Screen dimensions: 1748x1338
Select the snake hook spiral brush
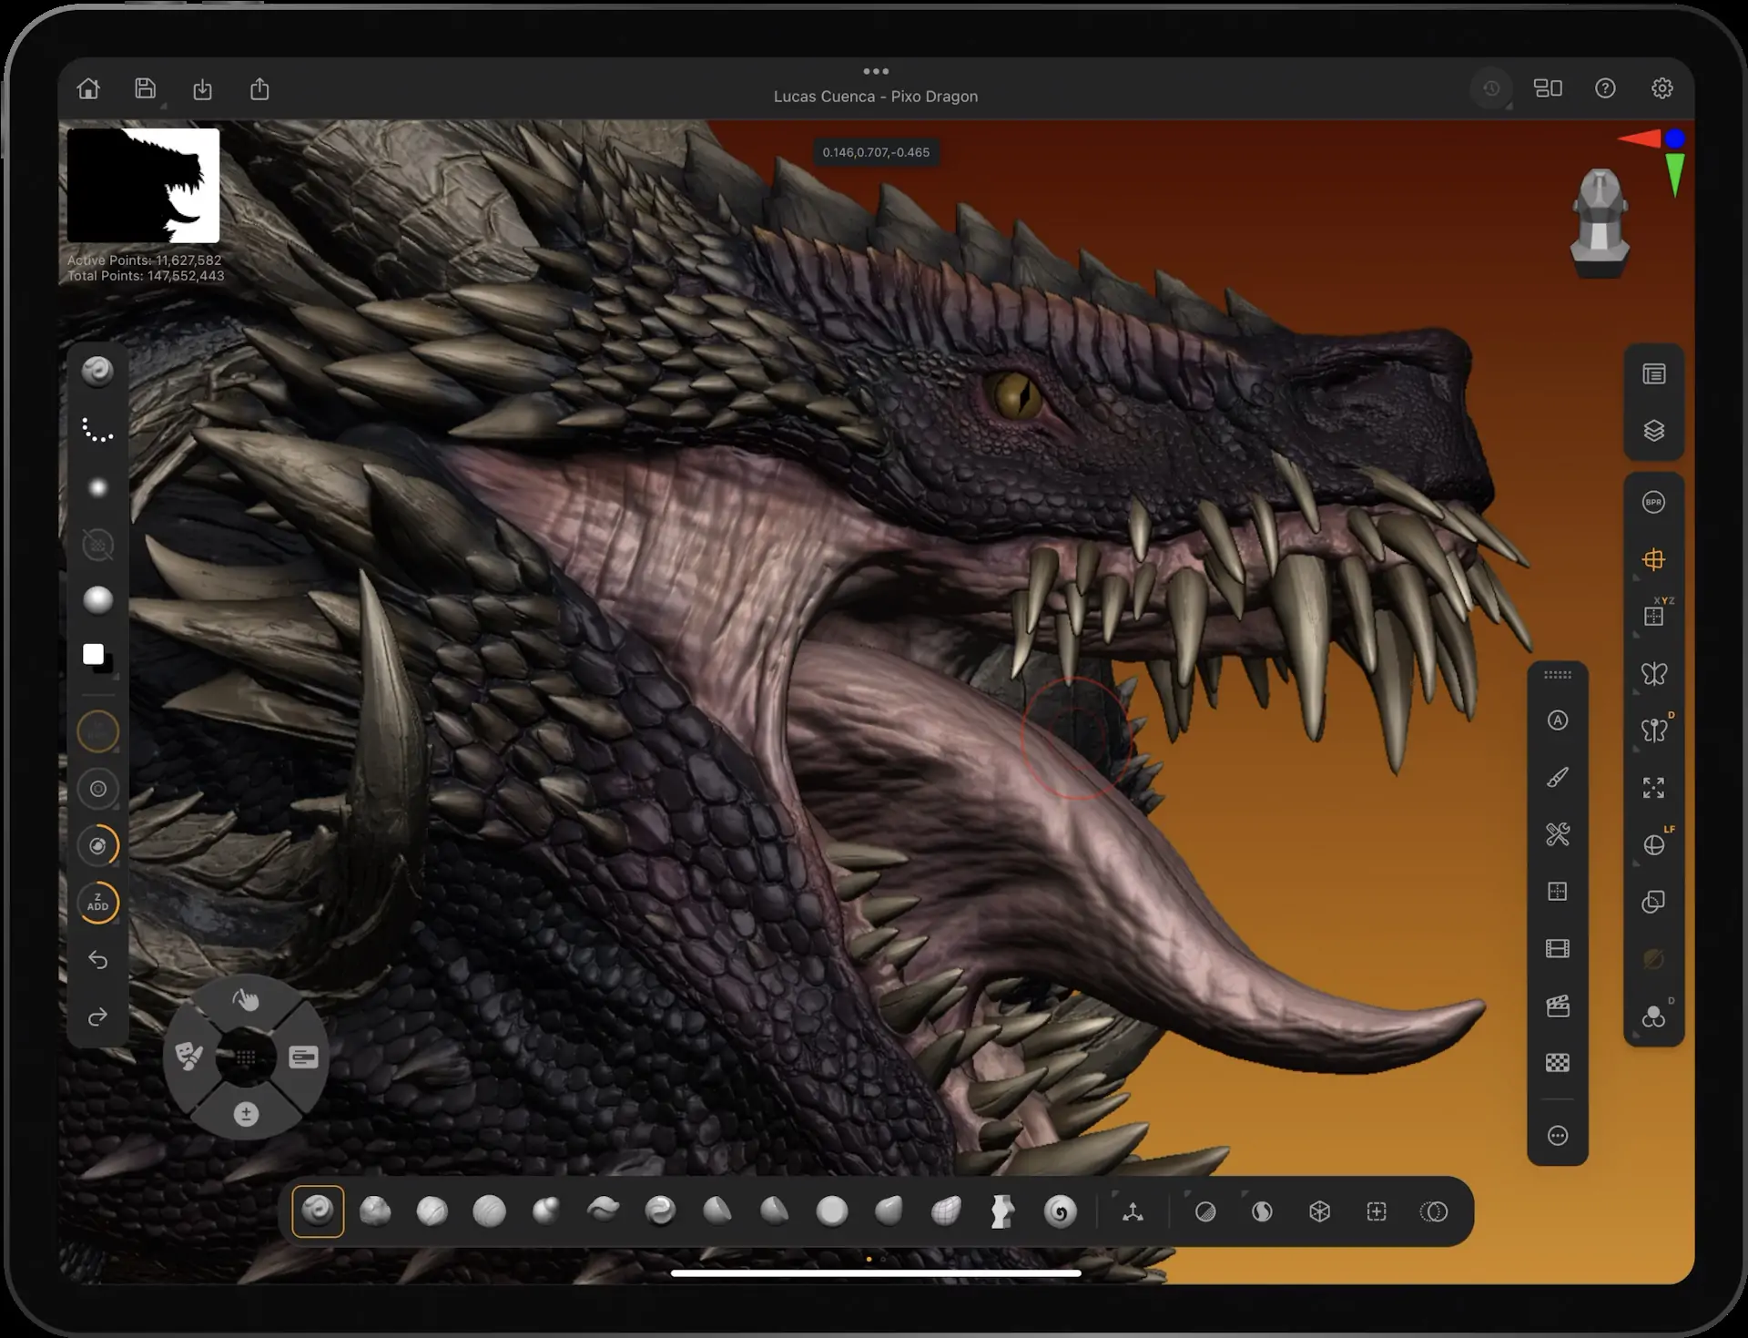[1060, 1211]
